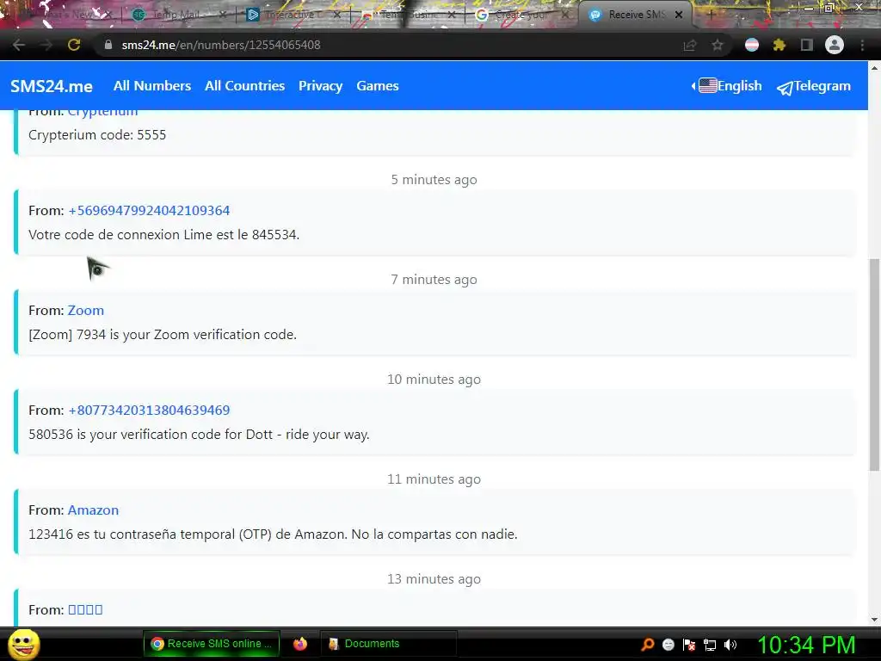Close the Receive SMS tab
The height and width of the screenshot is (661, 881).
tap(679, 15)
